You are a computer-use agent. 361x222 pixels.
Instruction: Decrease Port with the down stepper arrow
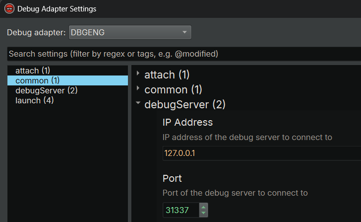tap(203, 213)
